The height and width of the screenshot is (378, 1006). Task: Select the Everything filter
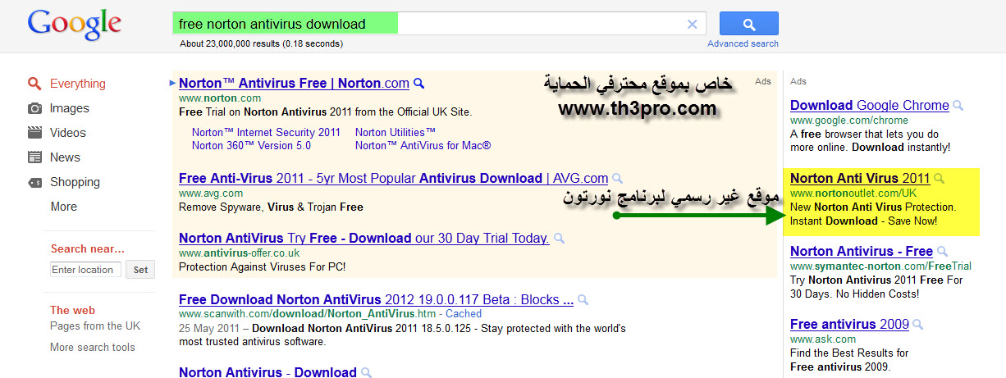[x=78, y=84]
